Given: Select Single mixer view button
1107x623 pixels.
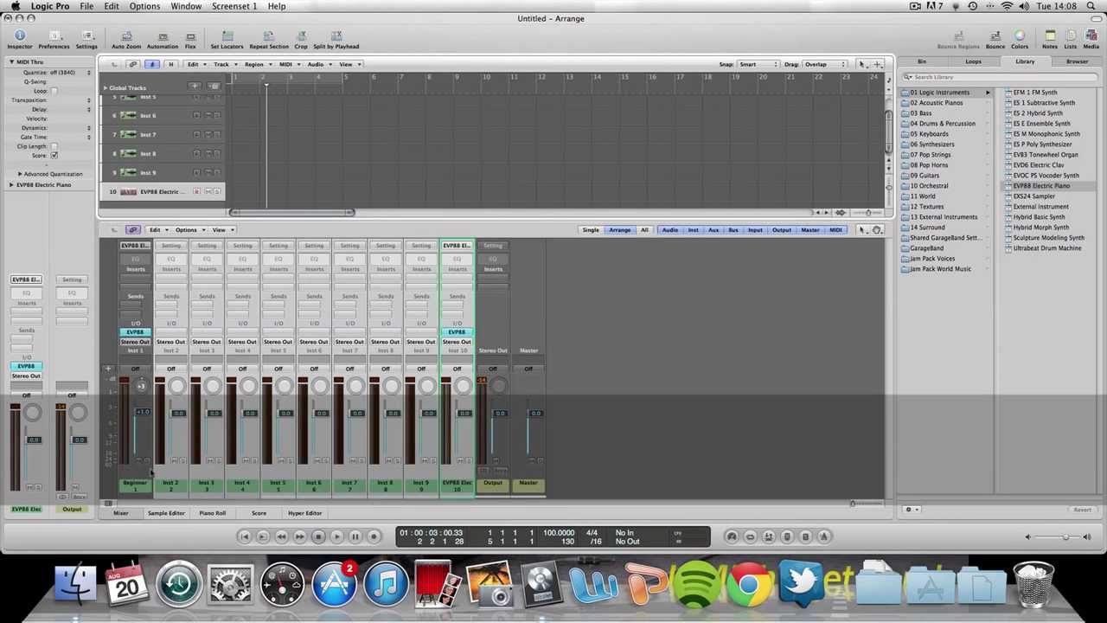Looking at the screenshot, I should pyautogui.click(x=591, y=230).
